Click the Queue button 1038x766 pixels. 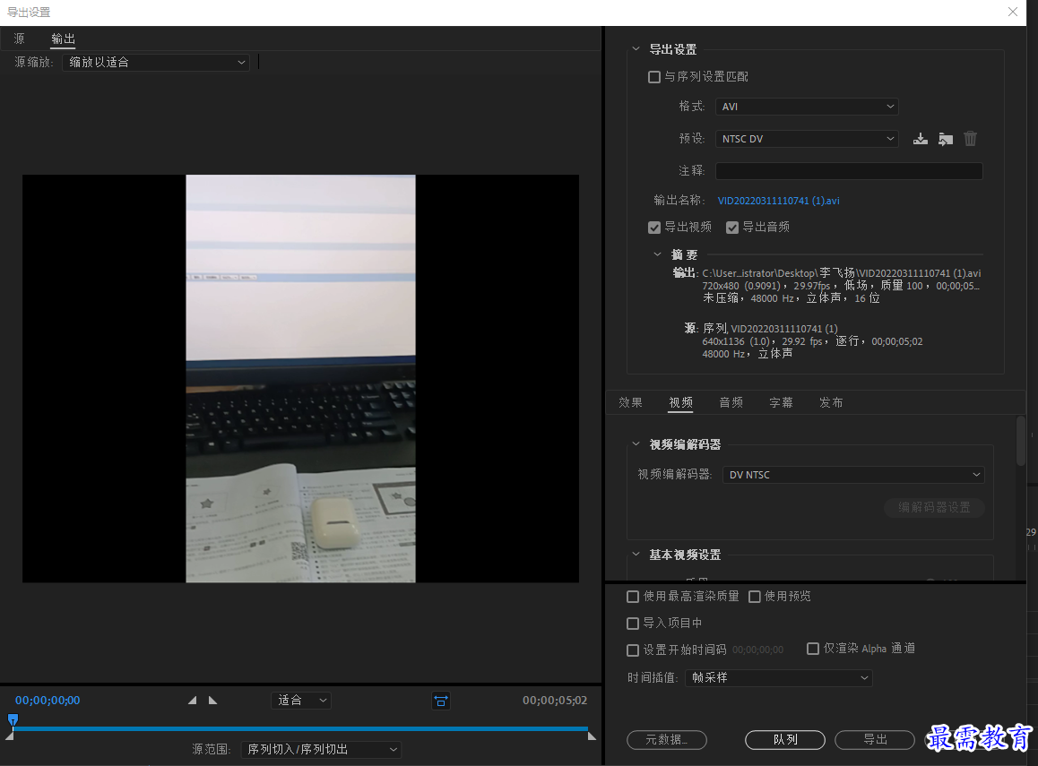click(785, 739)
